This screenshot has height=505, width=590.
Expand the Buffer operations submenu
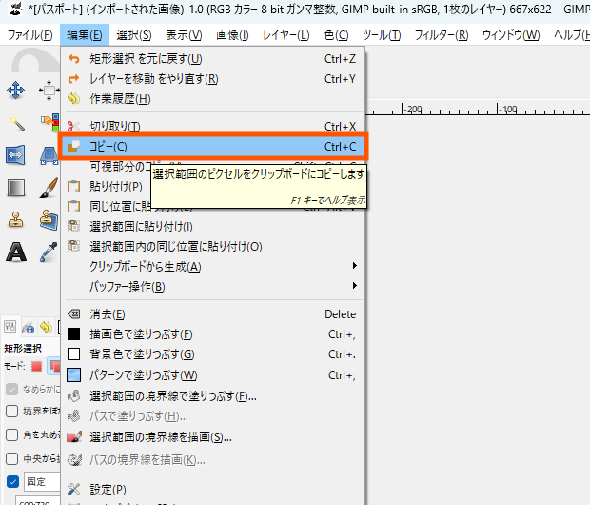click(x=212, y=287)
